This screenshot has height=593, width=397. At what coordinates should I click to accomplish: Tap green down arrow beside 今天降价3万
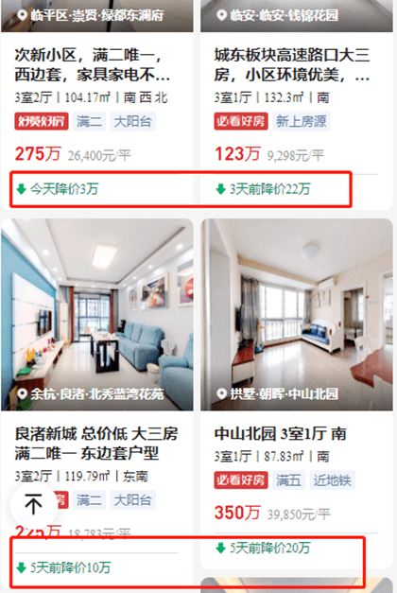pos(21,189)
